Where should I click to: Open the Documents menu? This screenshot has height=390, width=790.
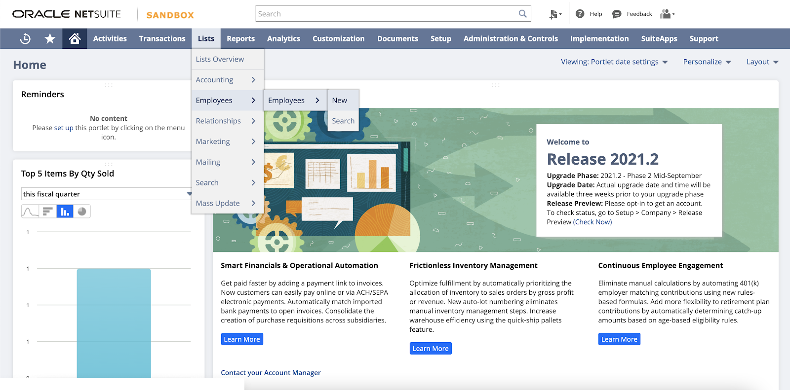click(x=397, y=38)
